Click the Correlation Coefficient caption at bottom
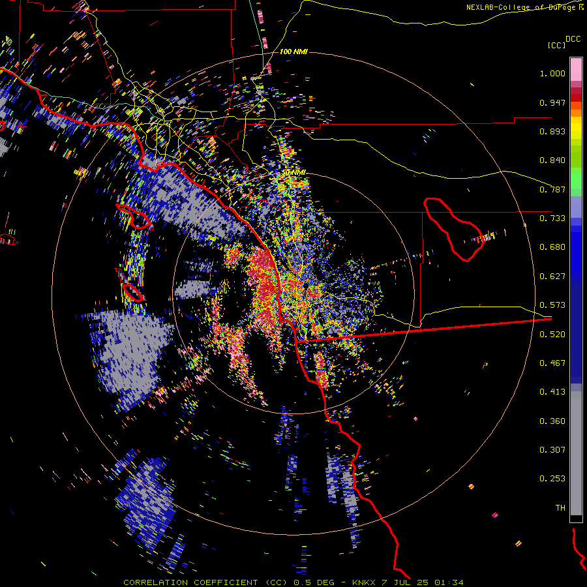Viewport: 587px width, 587px height. [293, 582]
